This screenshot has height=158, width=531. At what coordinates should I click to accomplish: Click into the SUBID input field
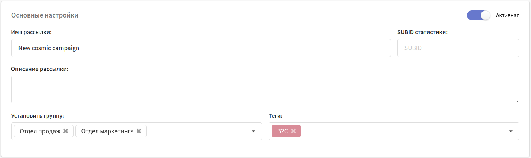(458, 48)
